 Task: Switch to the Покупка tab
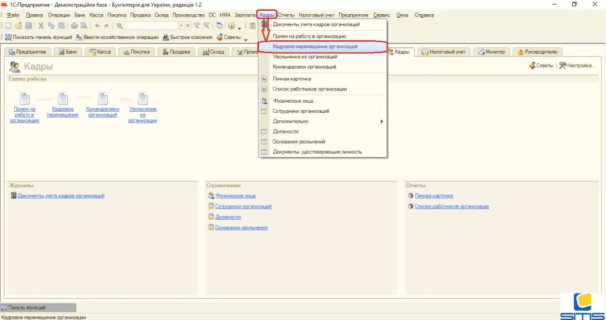137,52
